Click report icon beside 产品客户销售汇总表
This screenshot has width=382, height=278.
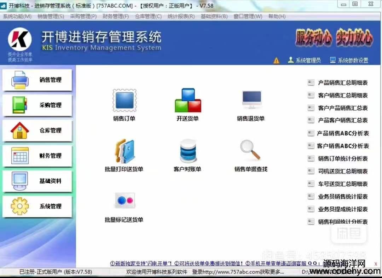click(311, 120)
